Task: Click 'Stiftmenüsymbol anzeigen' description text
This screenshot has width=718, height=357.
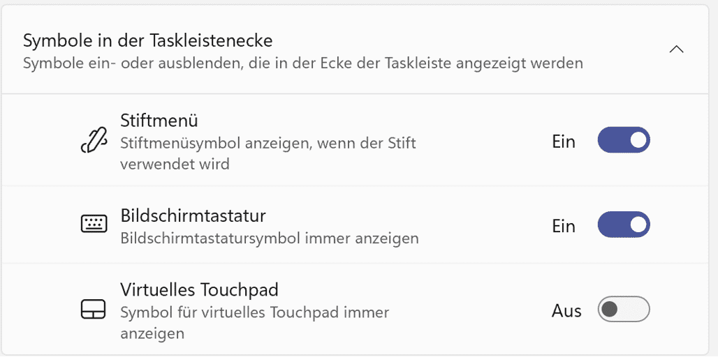Action: click(268, 144)
